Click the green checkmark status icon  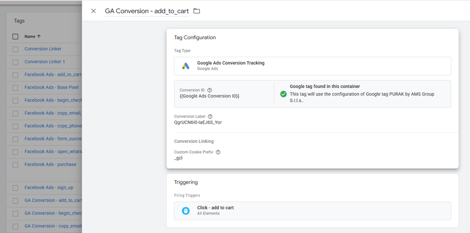pos(283,94)
